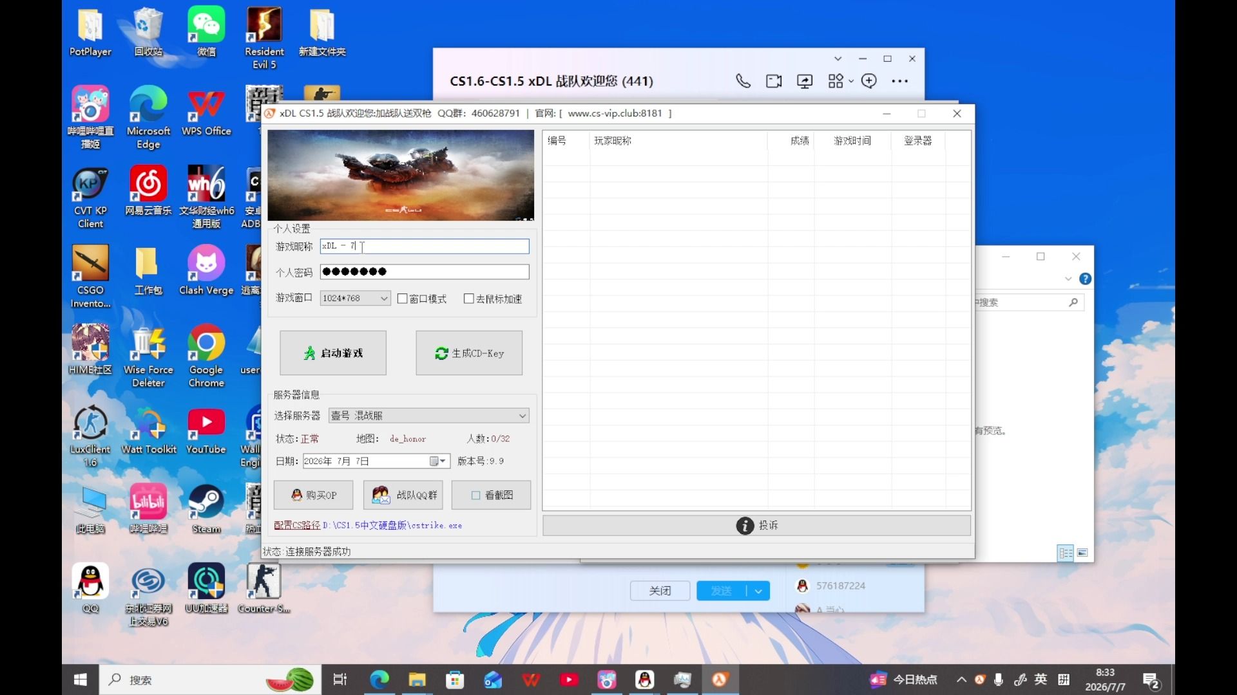Sort by 玩家昵称 column header

678,140
